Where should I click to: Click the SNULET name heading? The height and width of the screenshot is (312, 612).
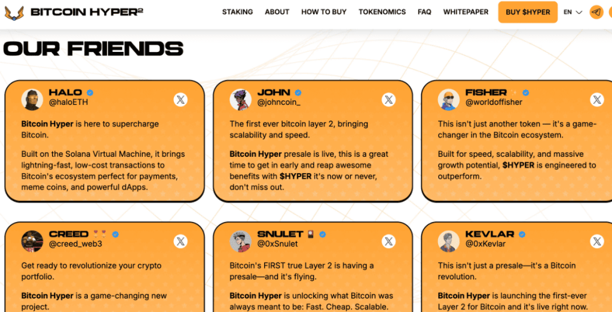pyautogui.click(x=280, y=234)
